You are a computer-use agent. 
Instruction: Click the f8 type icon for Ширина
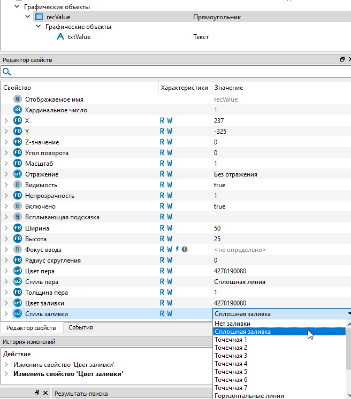[x=17, y=228]
